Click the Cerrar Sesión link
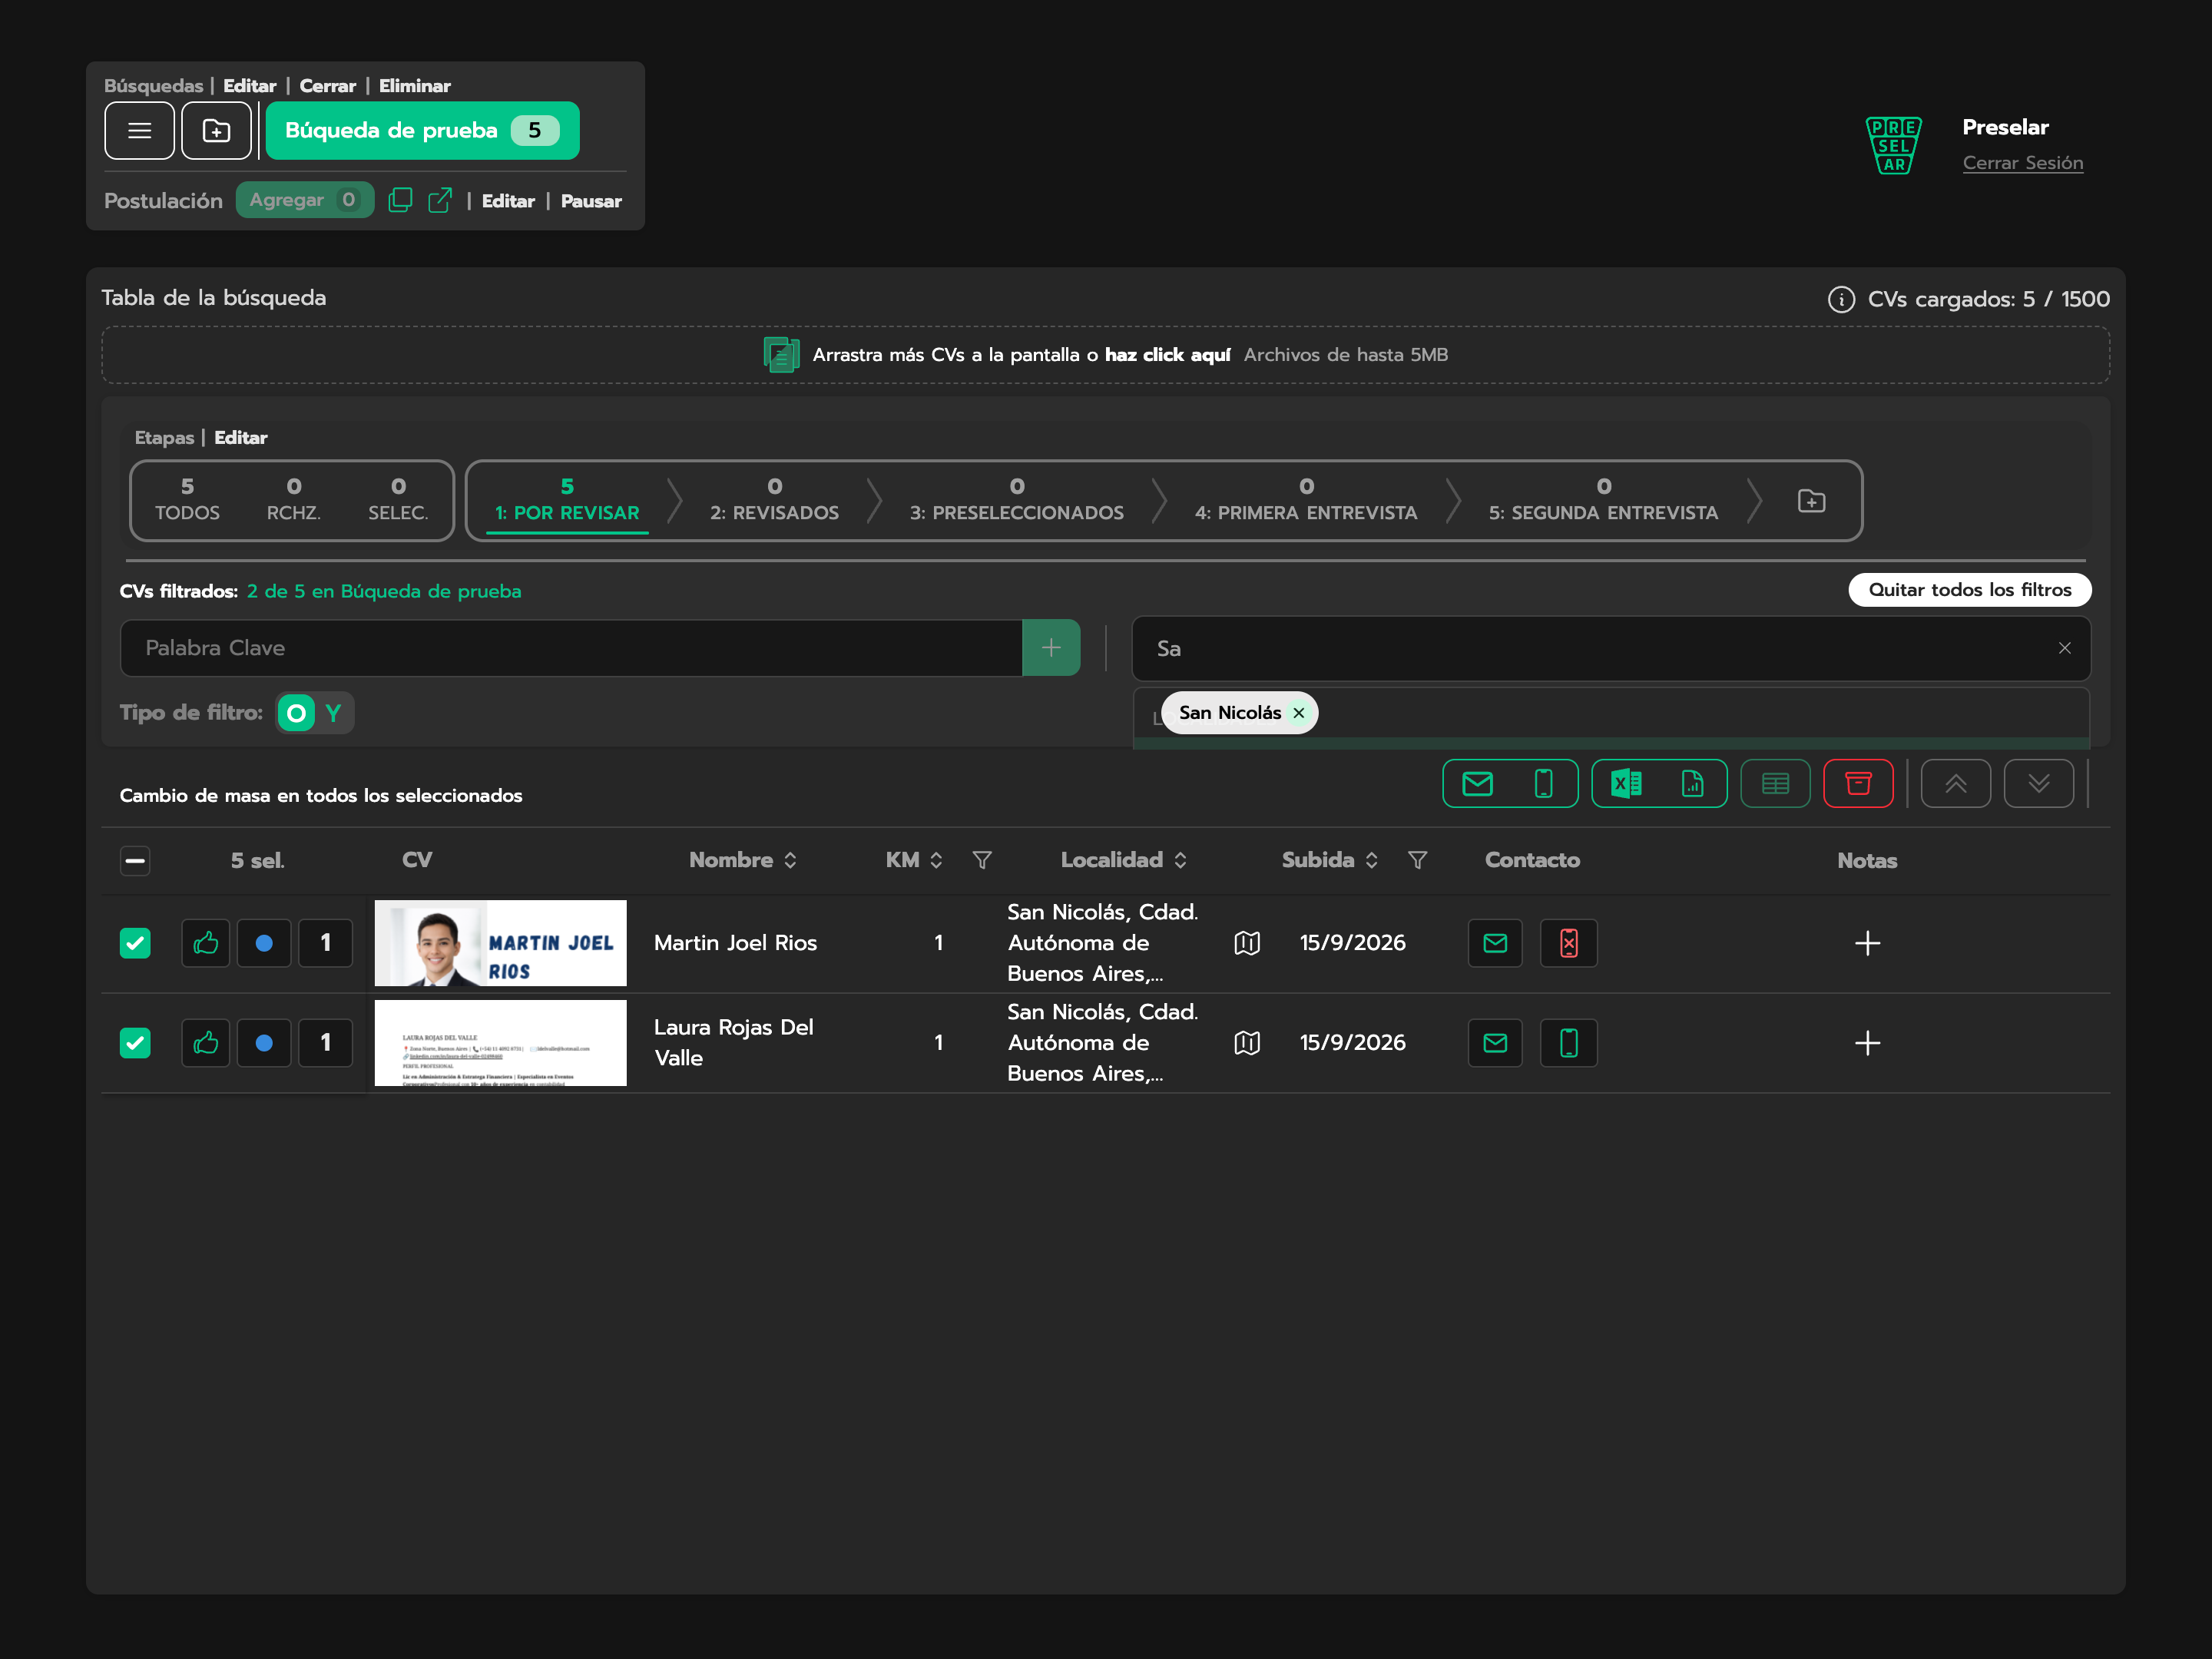 click(2022, 163)
